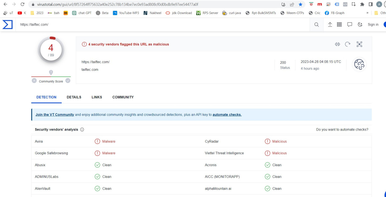
Task: Open the chat-GPT bookmark
Action: [82, 13]
